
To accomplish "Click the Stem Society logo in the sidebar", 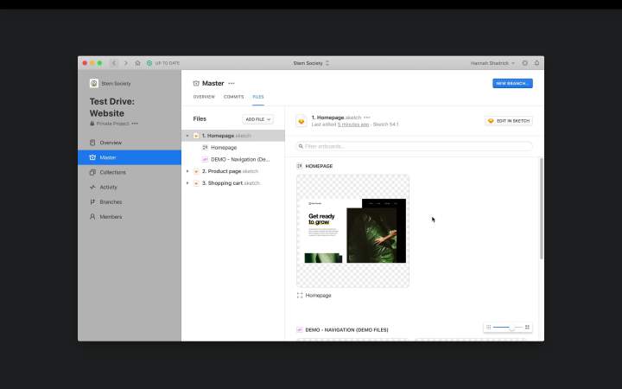I will [94, 83].
